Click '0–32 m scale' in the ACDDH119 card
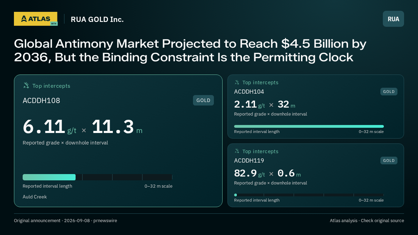The image size is (418, 235). (x=371, y=200)
